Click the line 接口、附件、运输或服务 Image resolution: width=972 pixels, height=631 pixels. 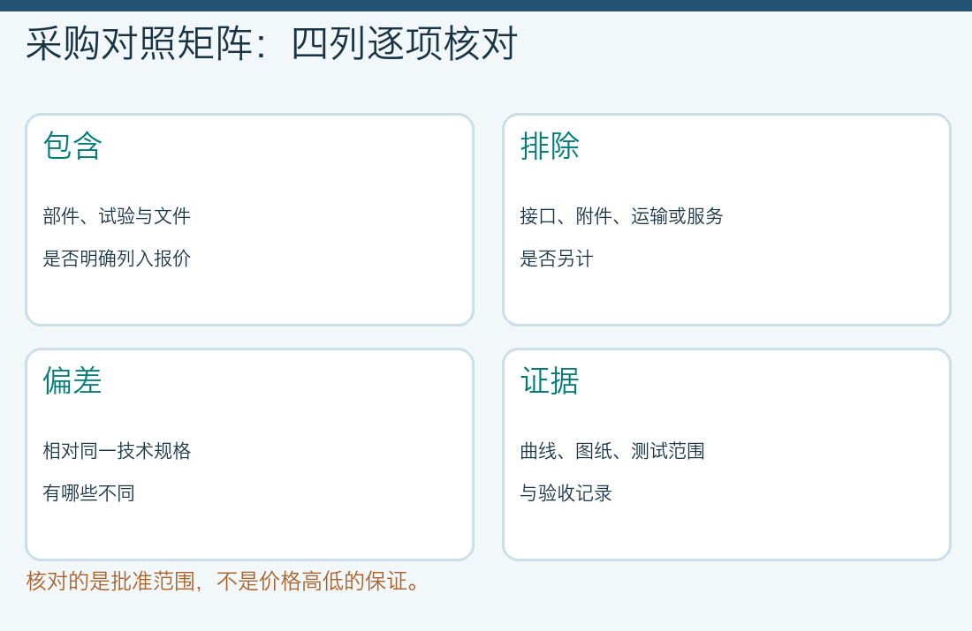click(x=622, y=216)
